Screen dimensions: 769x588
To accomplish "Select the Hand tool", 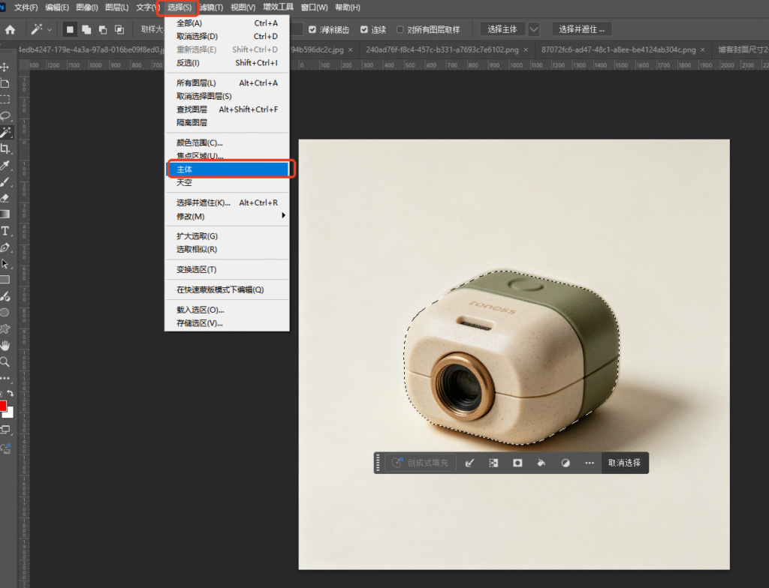I will point(5,346).
